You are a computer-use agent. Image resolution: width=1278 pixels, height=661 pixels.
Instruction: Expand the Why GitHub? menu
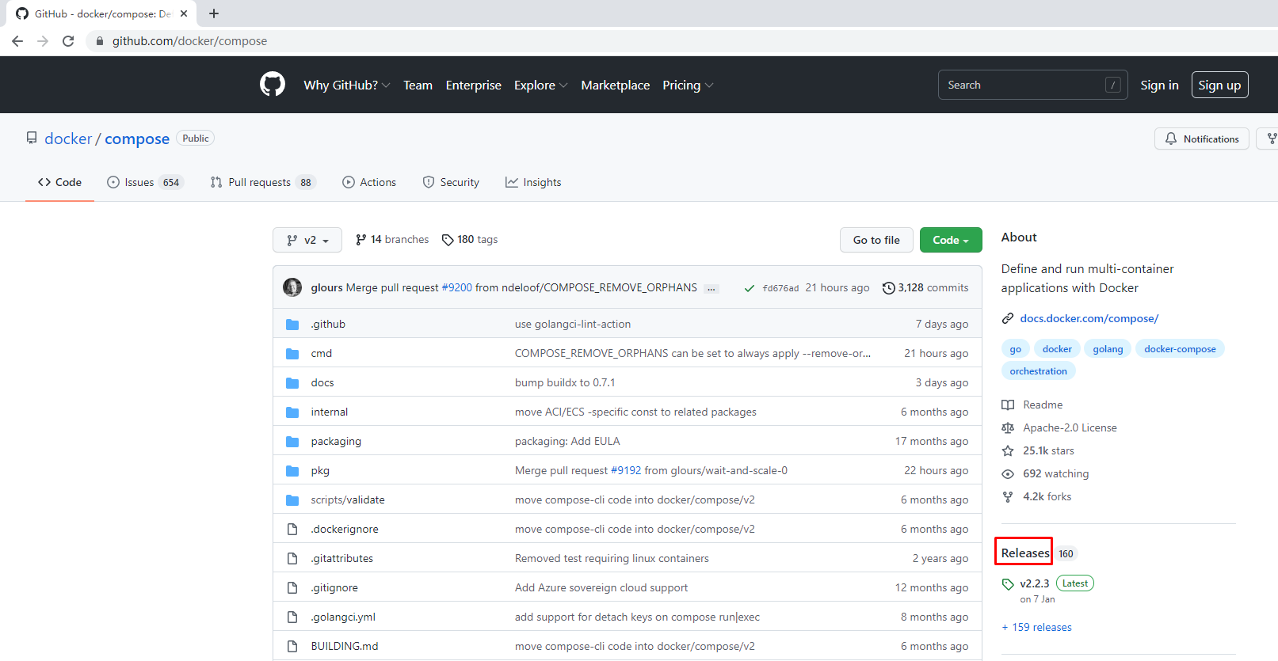[x=346, y=85]
